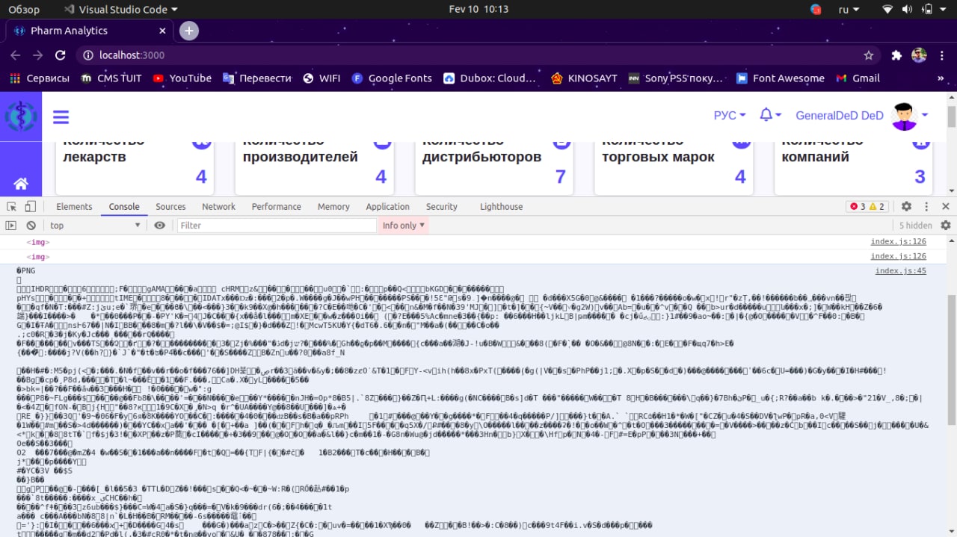Open the YouTube bookmark
957x537 pixels.
(x=182, y=78)
